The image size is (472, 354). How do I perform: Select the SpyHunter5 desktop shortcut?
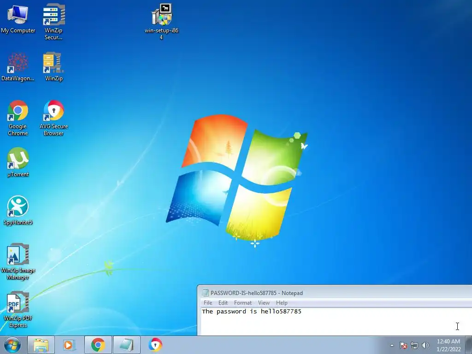[18, 210]
